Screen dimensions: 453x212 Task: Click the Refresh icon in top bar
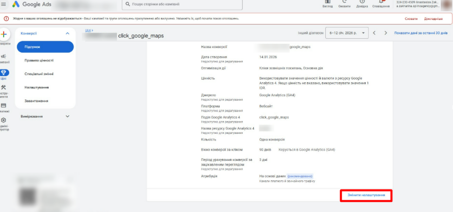coord(344,3)
